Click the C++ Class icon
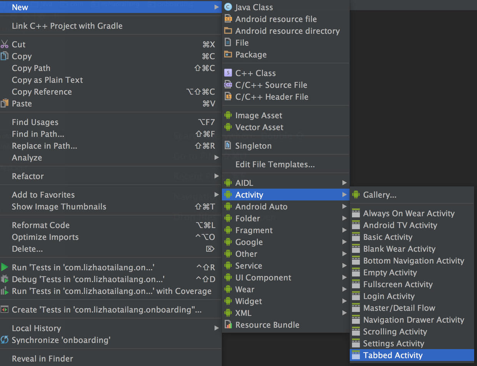The height and width of the screenshot is (366, 477). 228,73
